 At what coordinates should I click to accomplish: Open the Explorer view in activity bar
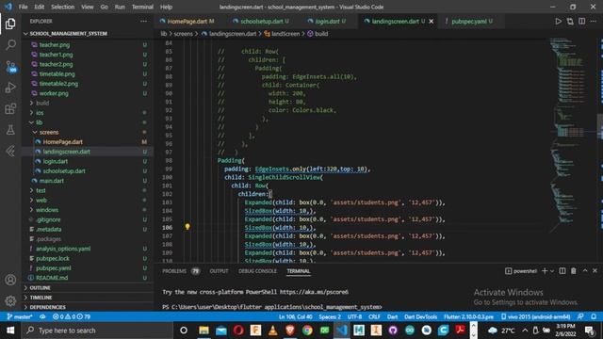[10, 24]
